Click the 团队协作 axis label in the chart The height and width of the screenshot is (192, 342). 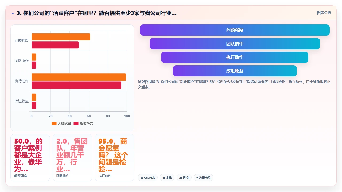pyautogui.click(x=22, y=61)
